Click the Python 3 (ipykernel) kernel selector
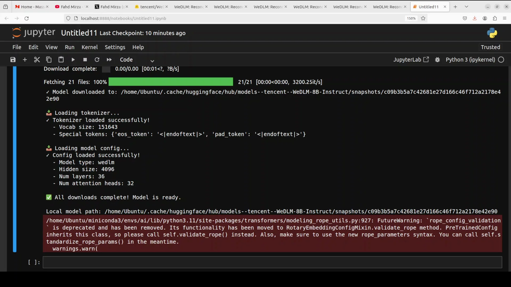Viewport: 511px width, 287px height. (x=470, y=60)
